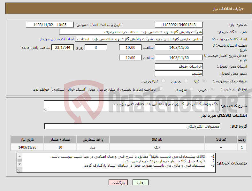Click the جزئیات اطلاعات نیاز header title
Viewport: 252px width, 191px height.
pyautogui.click(x=228, y=9)
